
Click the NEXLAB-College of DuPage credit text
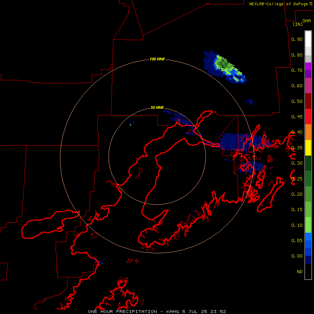point(278,4)
